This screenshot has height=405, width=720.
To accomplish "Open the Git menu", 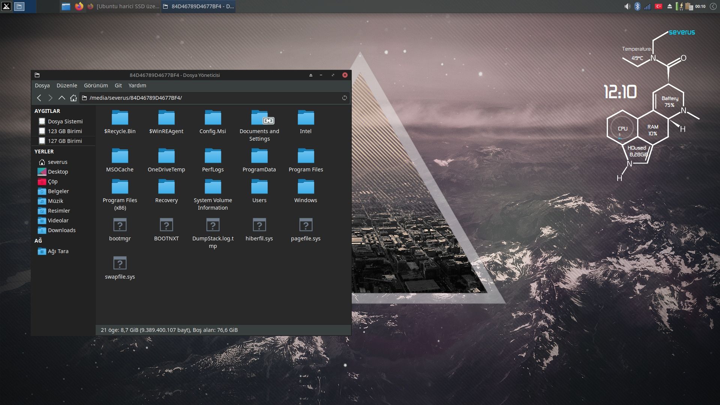I will tap(118, 85).
